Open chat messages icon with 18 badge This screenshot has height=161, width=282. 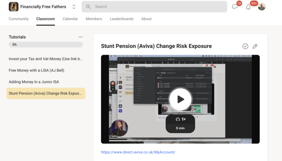235,7
